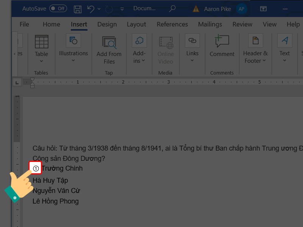Expand the Redo dropdown arrow
The width and height of the screenshot is (303, 227).
point(99,8)
